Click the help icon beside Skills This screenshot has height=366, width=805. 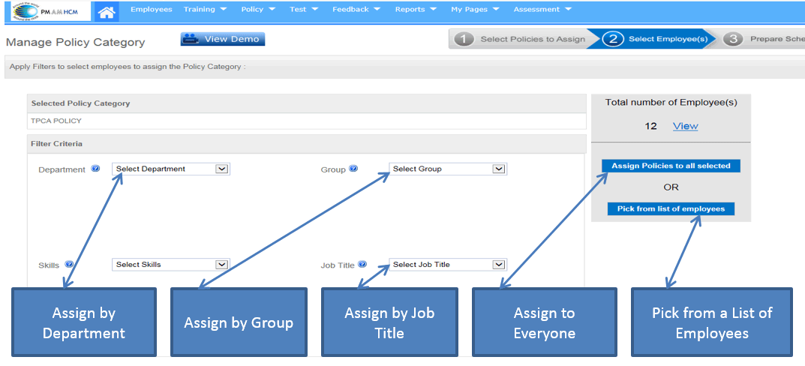click(x=69, y=265)
